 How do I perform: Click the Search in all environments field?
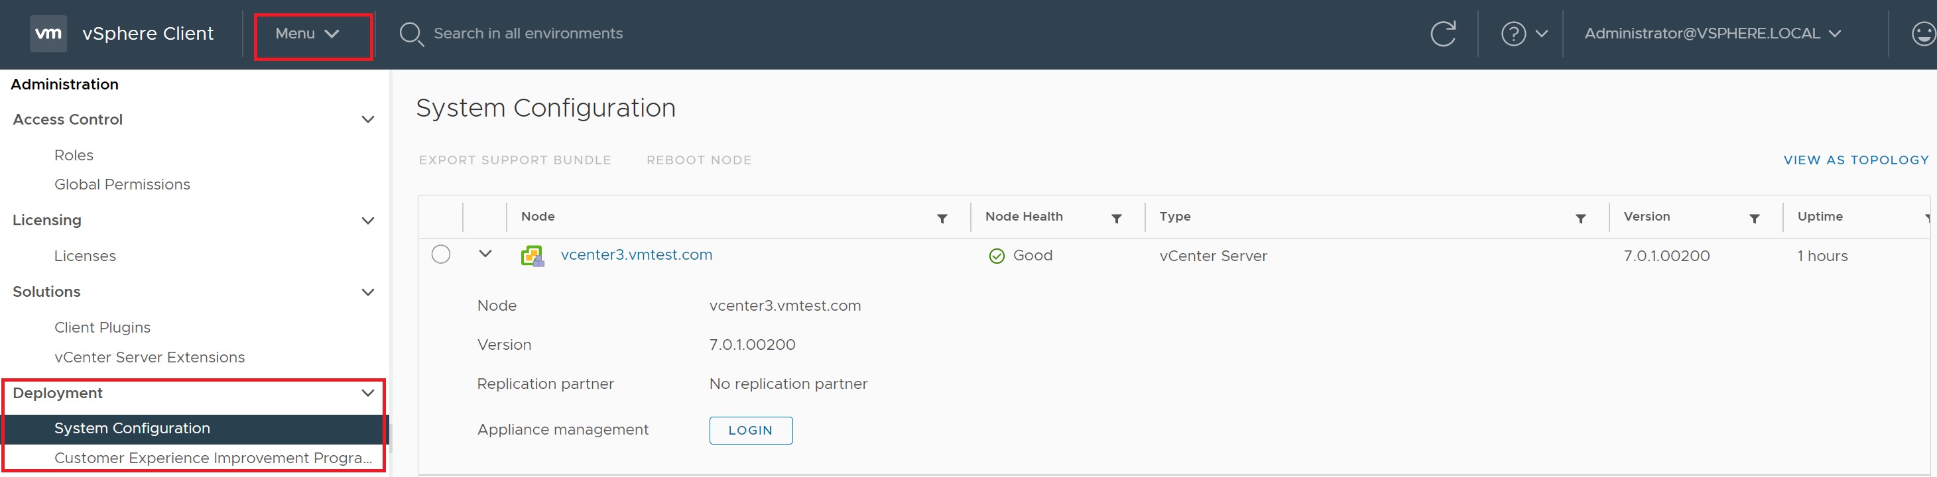pos(528,34)
